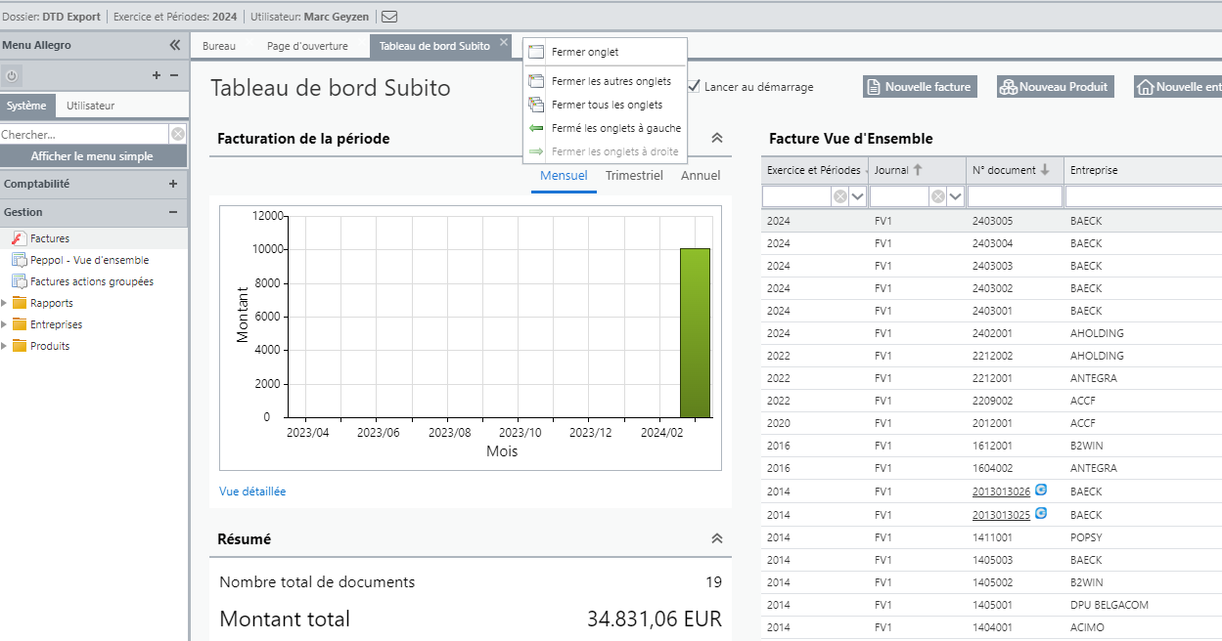
Task: Sort by Journal column header
Action: pyautogui.click(x=918, y=170)
